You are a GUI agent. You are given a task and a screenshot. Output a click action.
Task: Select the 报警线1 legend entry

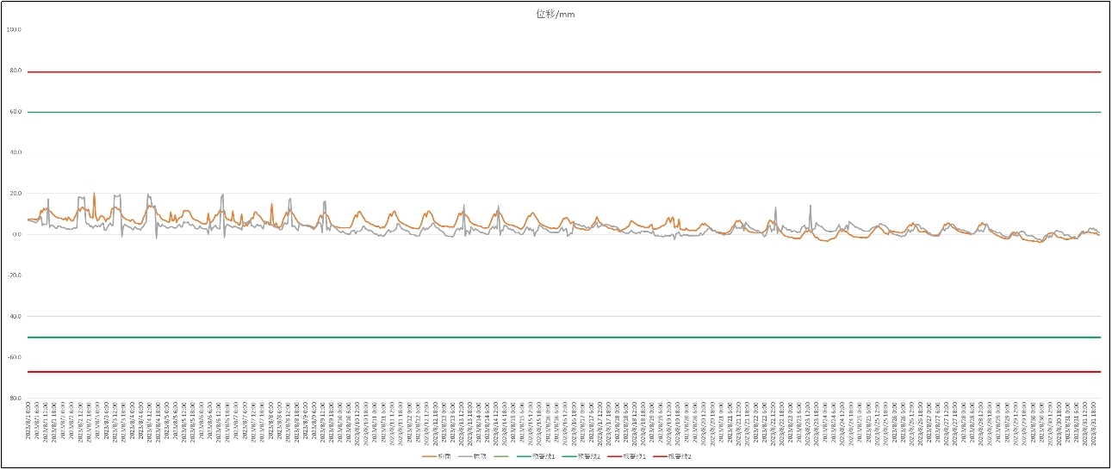click(626, 456)
